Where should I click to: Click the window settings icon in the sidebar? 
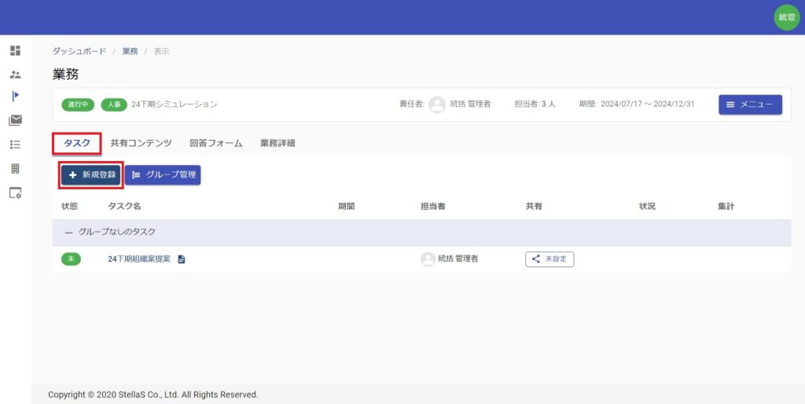tap(15, 193)
